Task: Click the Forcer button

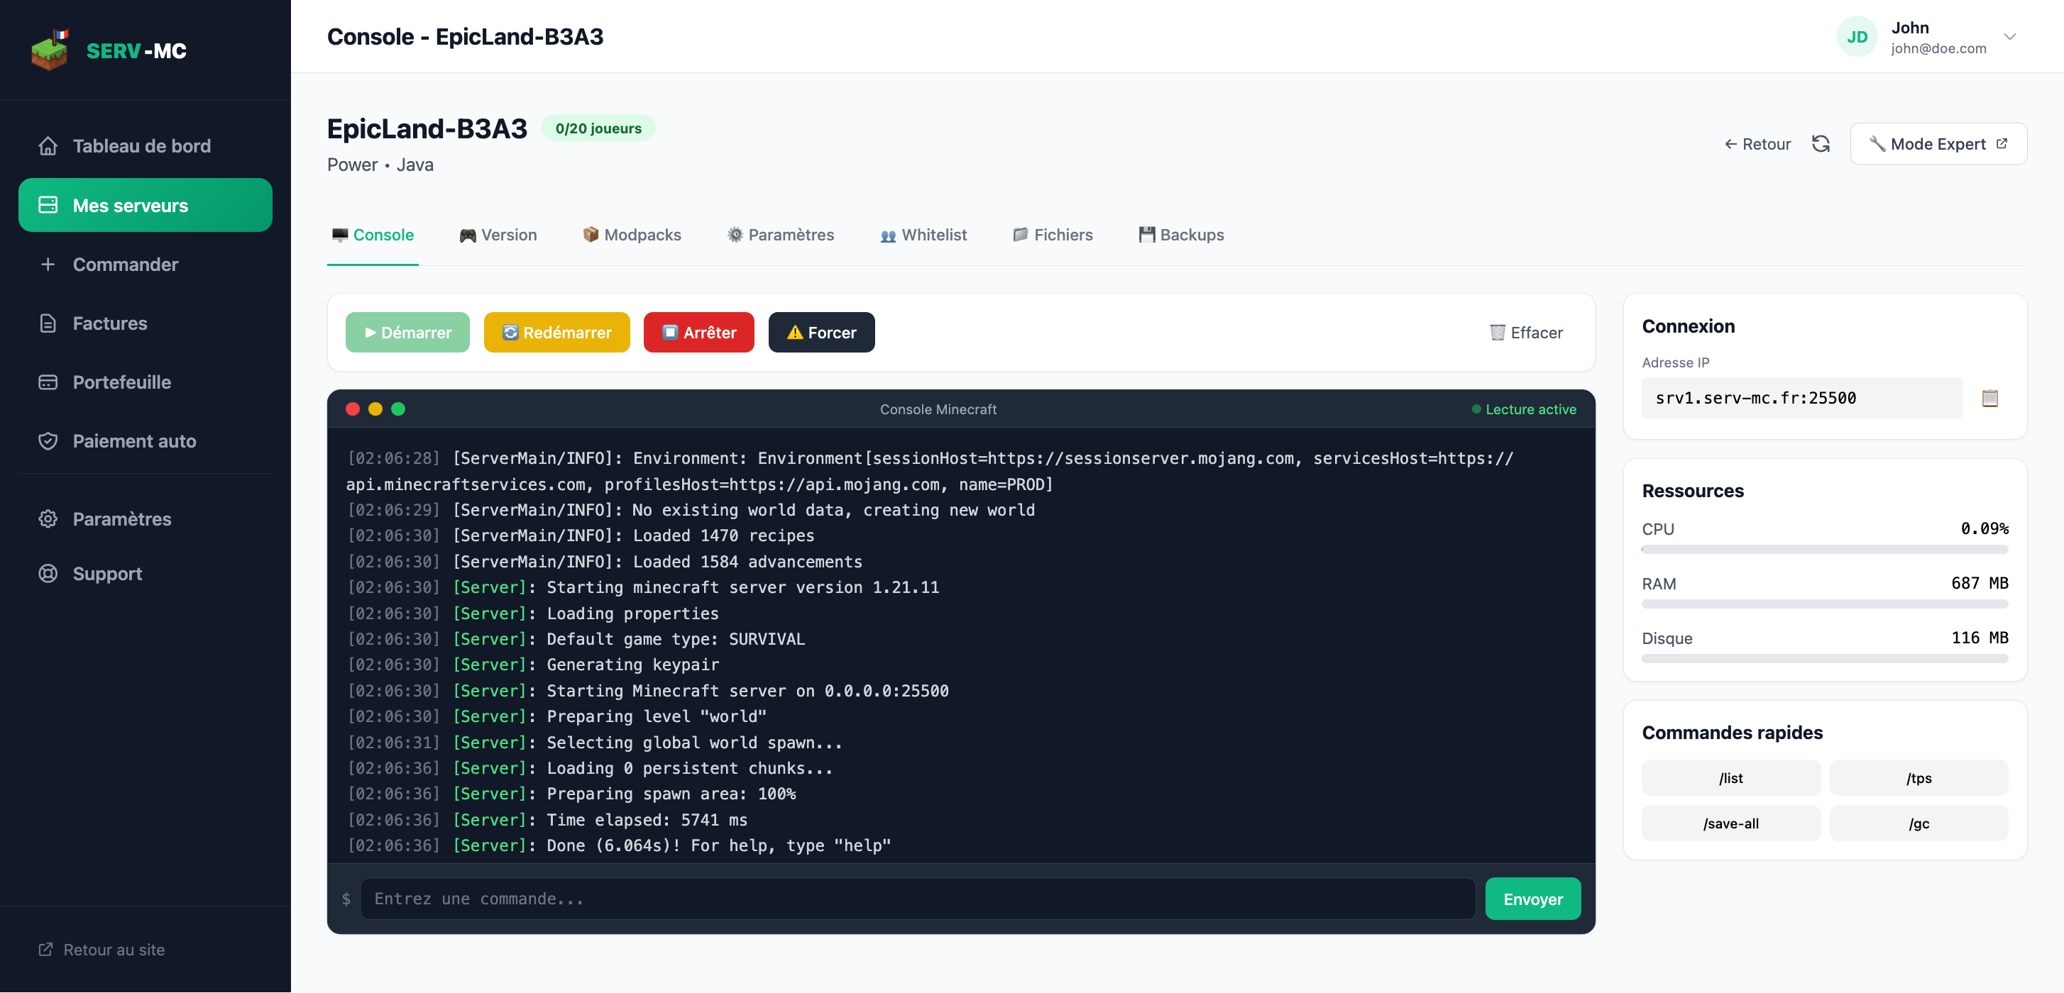Action: (821, 333)
